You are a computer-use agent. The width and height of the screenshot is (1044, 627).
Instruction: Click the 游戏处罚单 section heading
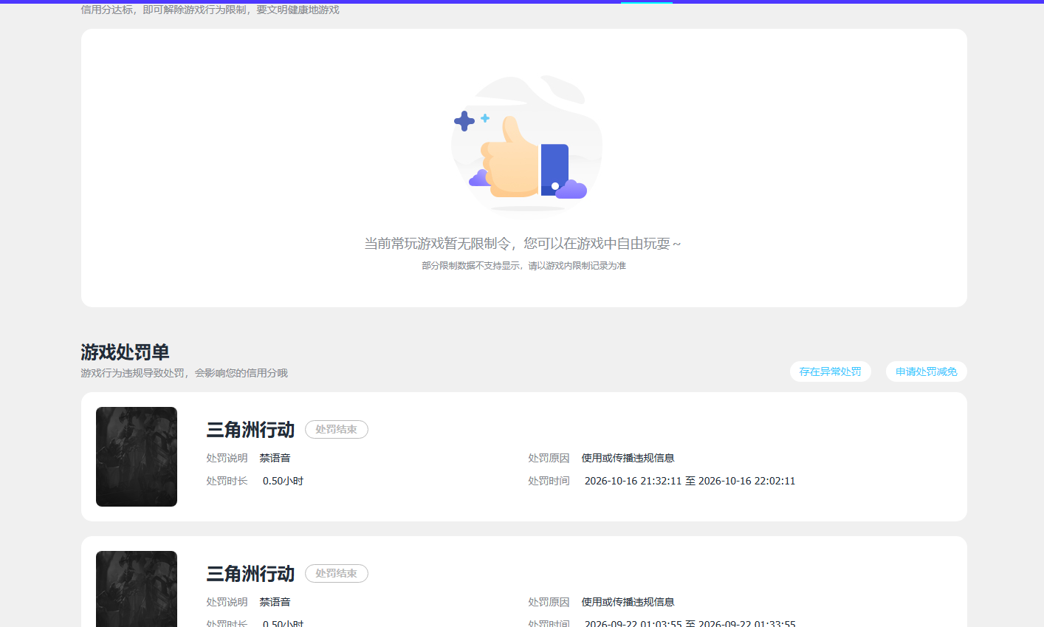click(126, 352)
